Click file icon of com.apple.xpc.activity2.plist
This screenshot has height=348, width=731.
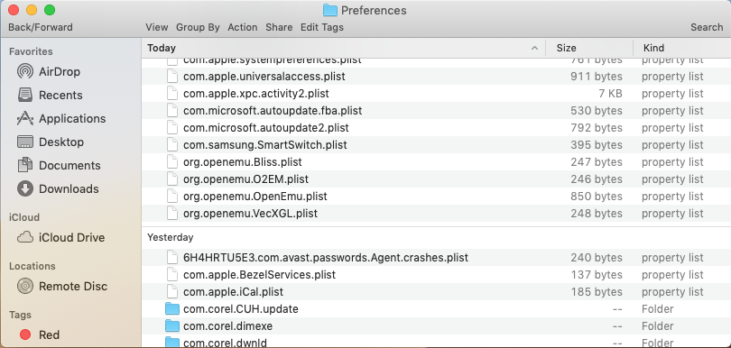172,94
